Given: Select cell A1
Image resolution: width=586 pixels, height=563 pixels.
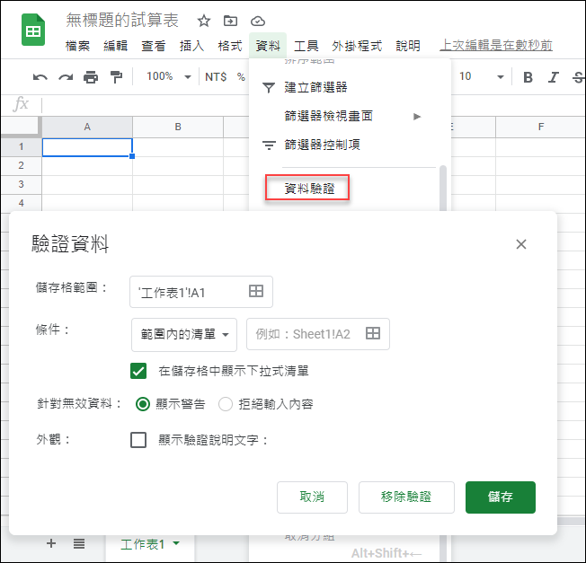Looking at the screenshot, I should coord(87,146).
